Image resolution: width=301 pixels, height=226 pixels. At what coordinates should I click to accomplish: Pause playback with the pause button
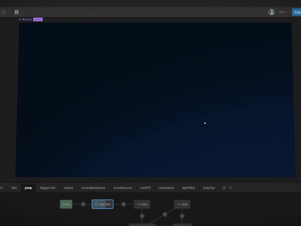17,12
